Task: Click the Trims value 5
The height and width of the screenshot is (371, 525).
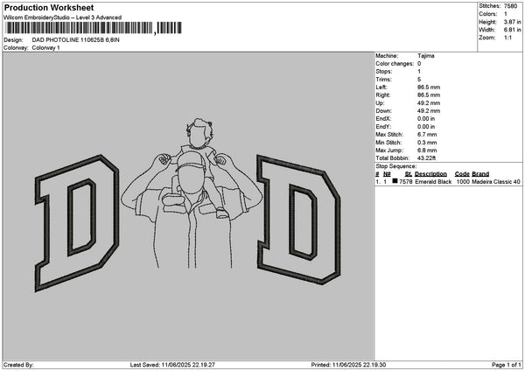Action: coord(419,80)
